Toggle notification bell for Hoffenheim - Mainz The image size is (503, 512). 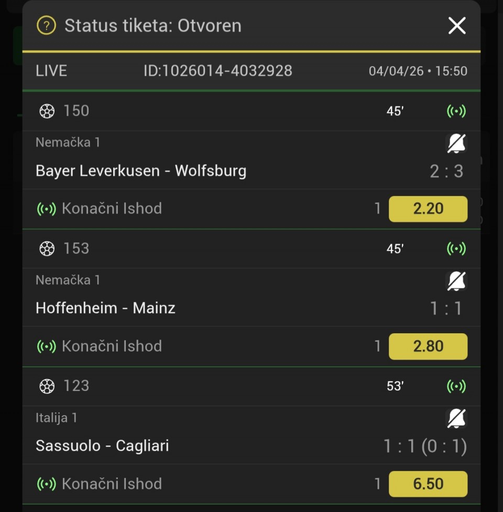(456, 281)
